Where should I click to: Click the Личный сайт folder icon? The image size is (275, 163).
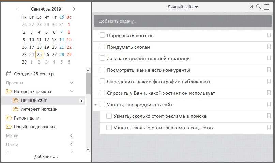point(16,100)
